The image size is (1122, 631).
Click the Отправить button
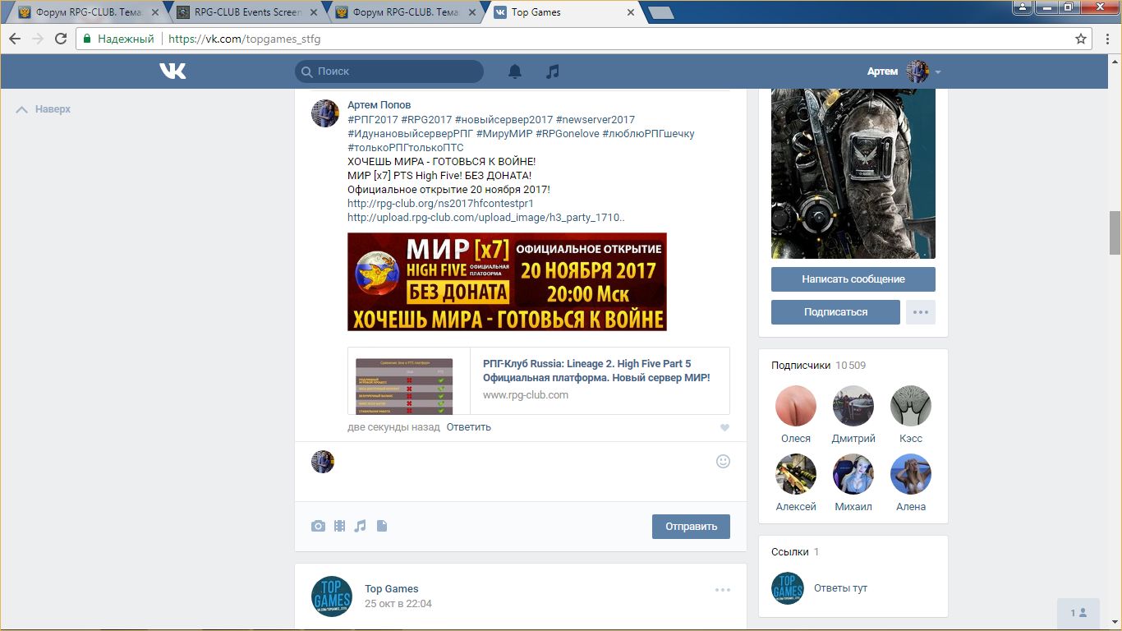click(x=691, y=527)
